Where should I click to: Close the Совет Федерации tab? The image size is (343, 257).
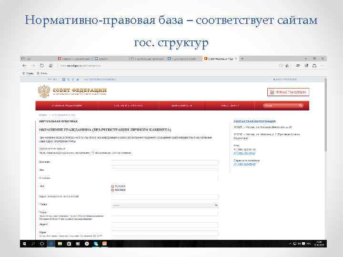236,59
